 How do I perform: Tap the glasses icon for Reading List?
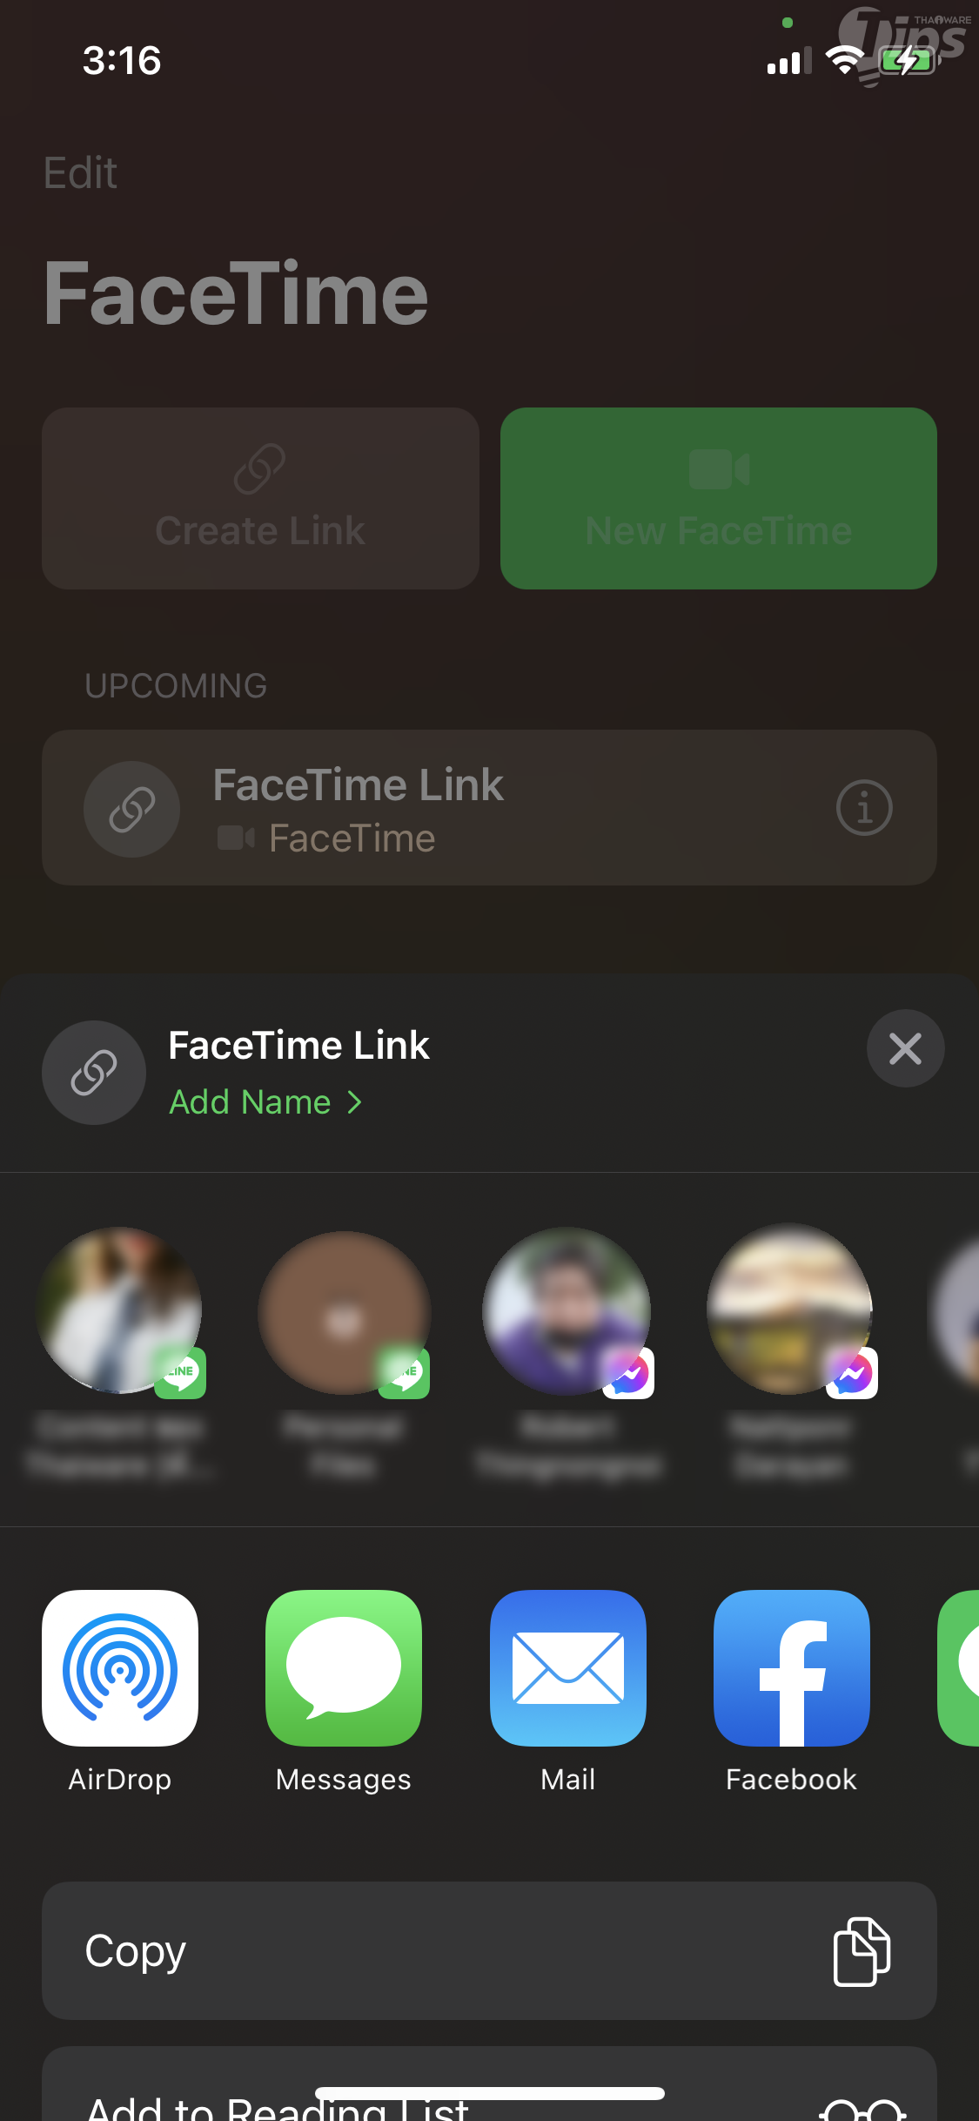[862, 2109]
